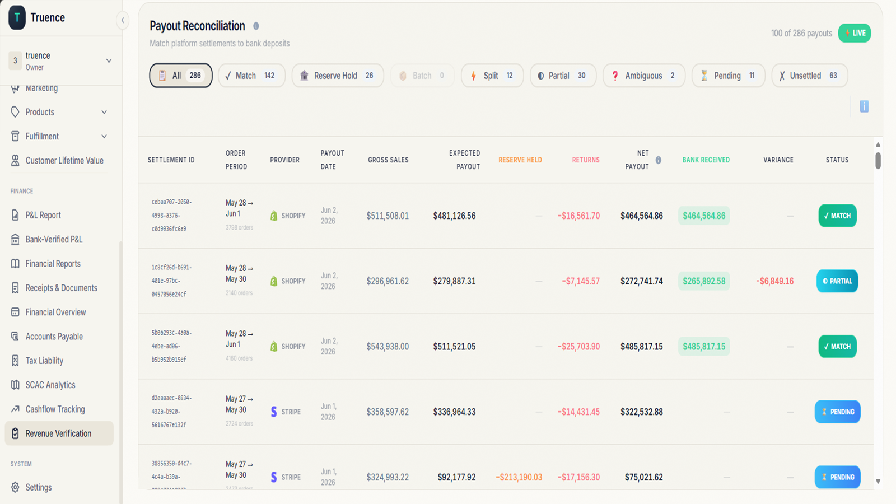Select the Partial filter tab
This screenshot has height=504, width=896.
(x=563, y=76)
